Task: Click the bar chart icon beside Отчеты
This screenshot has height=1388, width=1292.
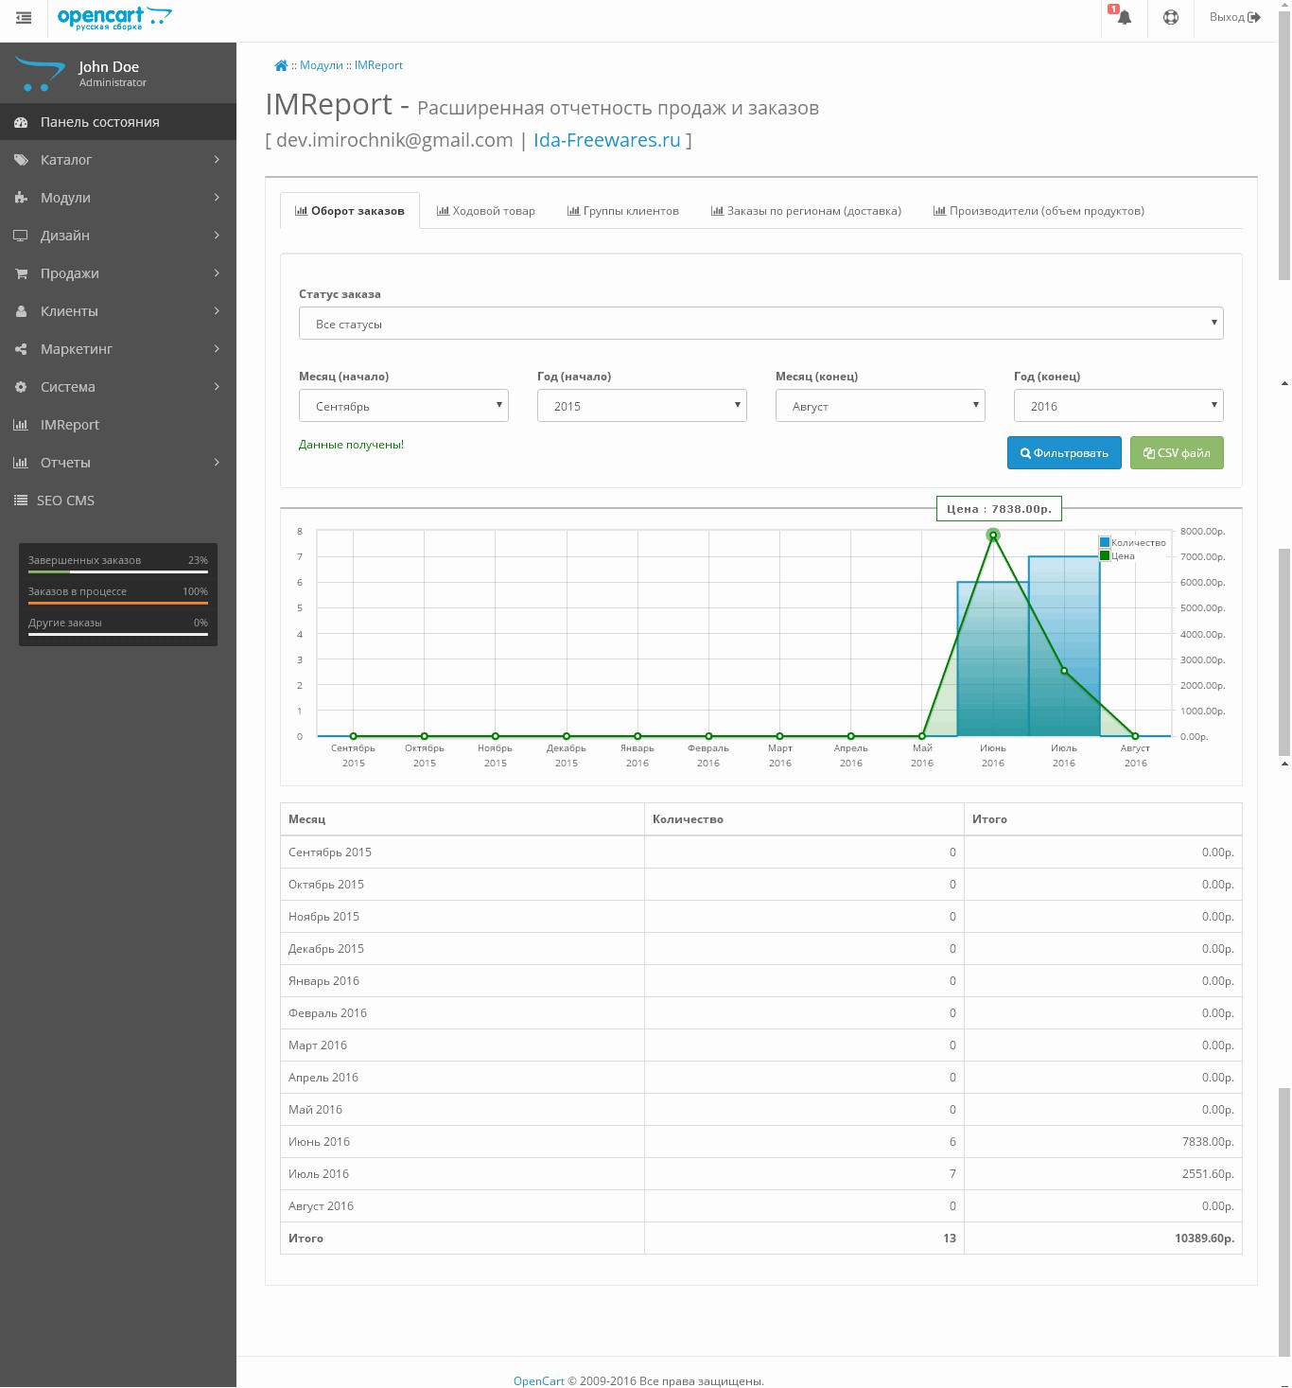Action: [x=21, y=463]
